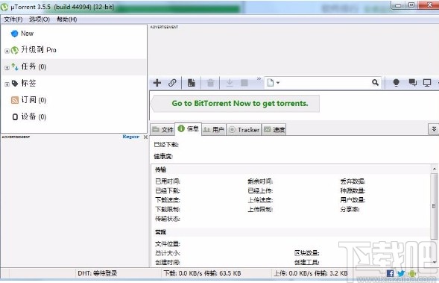The image size is (439, 283).
Task: Show more toolbar buttons chevron
Action: pyautogui.click(x=259, y=79)
